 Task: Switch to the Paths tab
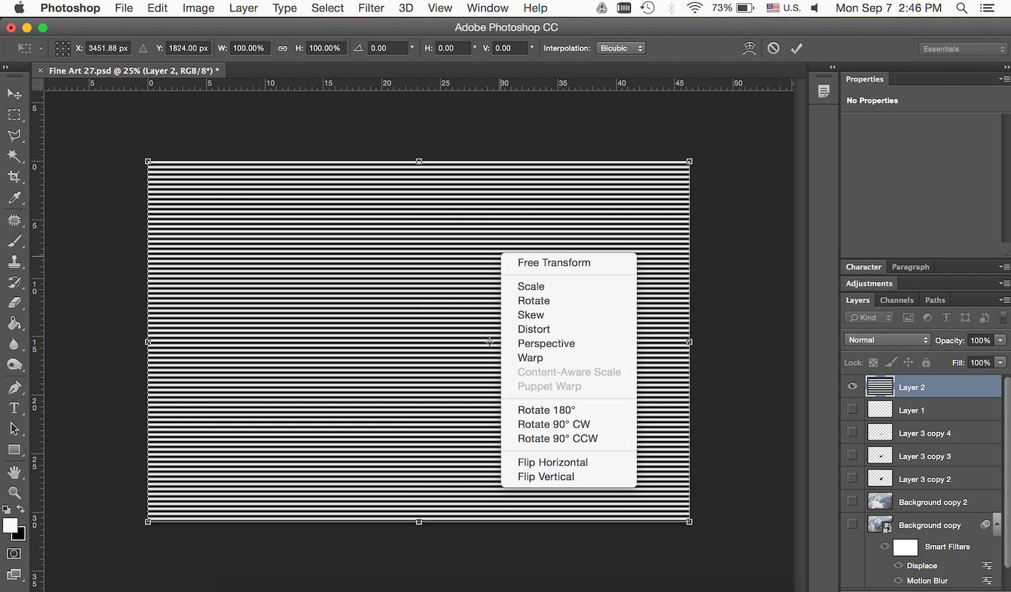pos(935,300)
